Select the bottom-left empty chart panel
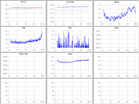Viewport: 139px width, 104px height. tap(23, 91)
